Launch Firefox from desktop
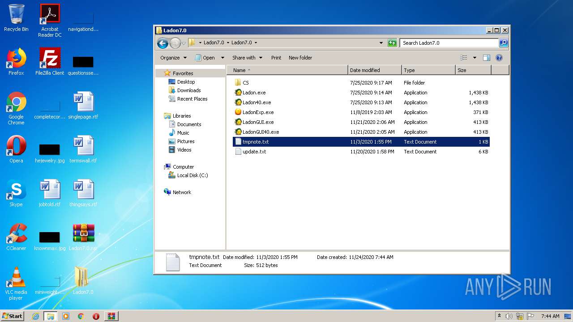The height and width of the screenshot is (322, 573). pos(16,62)
